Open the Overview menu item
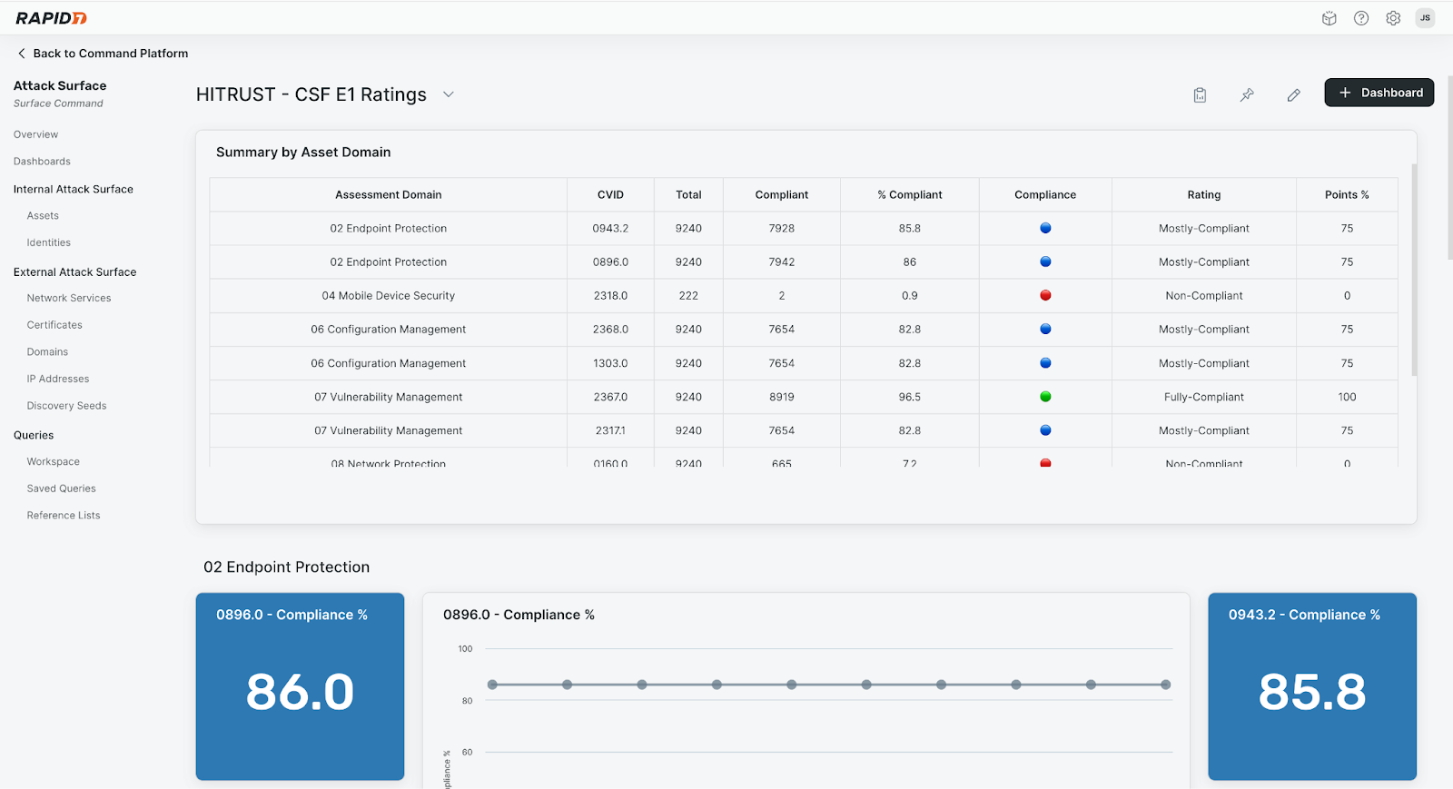The image size is (1453, 789). pos(35,134)
